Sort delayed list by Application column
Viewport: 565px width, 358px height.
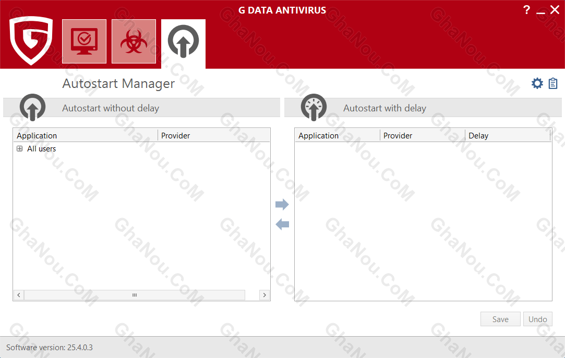coord(337,135)
